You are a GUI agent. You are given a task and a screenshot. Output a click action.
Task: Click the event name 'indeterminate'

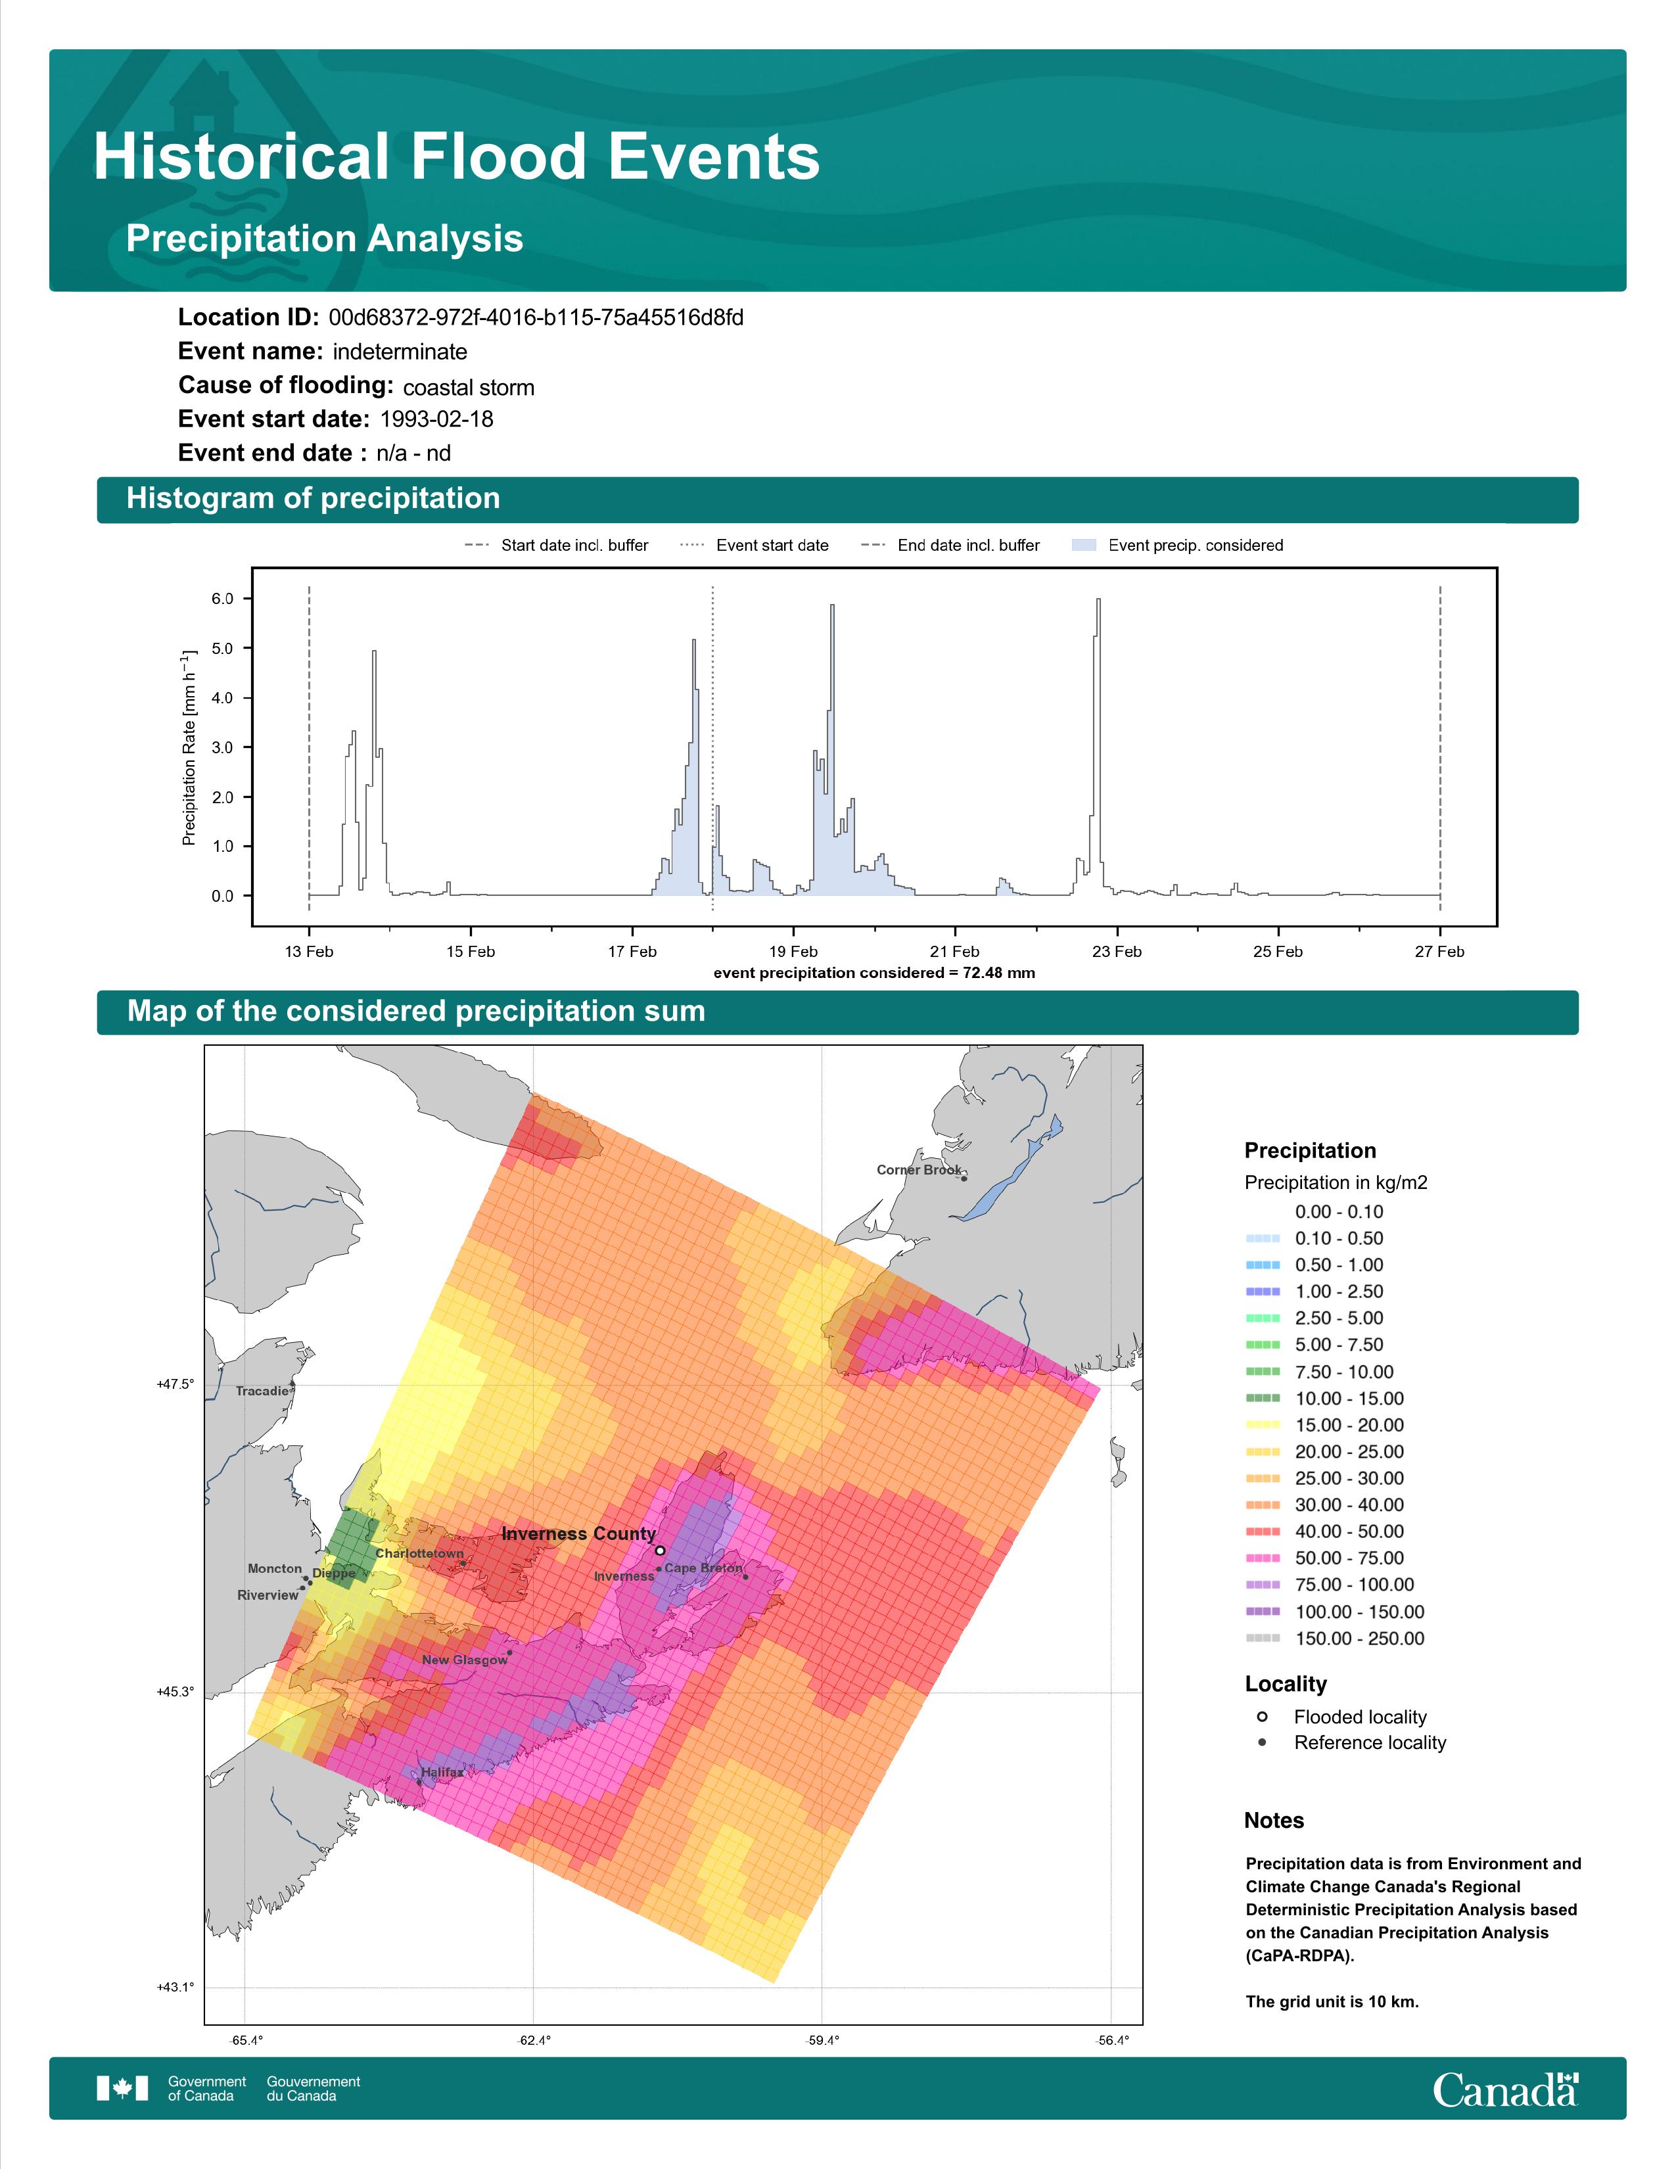pos(400,352)
